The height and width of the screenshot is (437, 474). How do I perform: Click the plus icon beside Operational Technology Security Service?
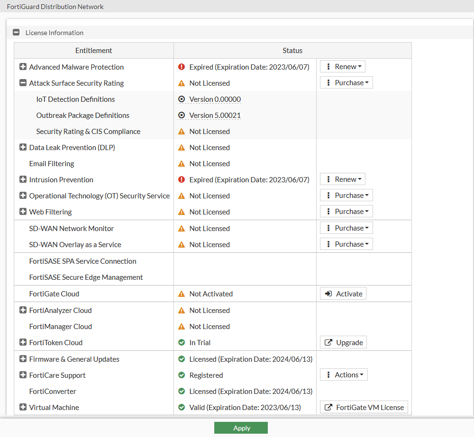point(23,196)
